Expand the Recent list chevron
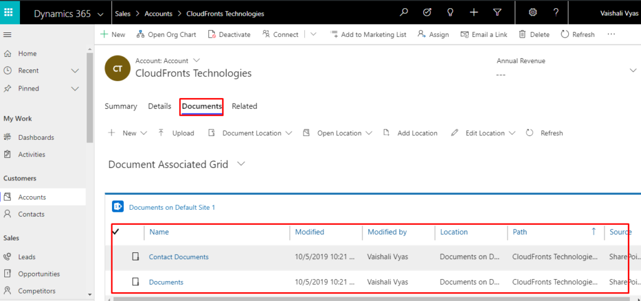This screenshot has width=641, height=301. pos(75,71)
